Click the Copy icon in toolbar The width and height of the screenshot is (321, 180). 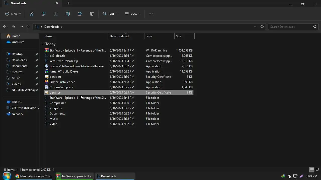pyautogui.click(x=44, y=14)
